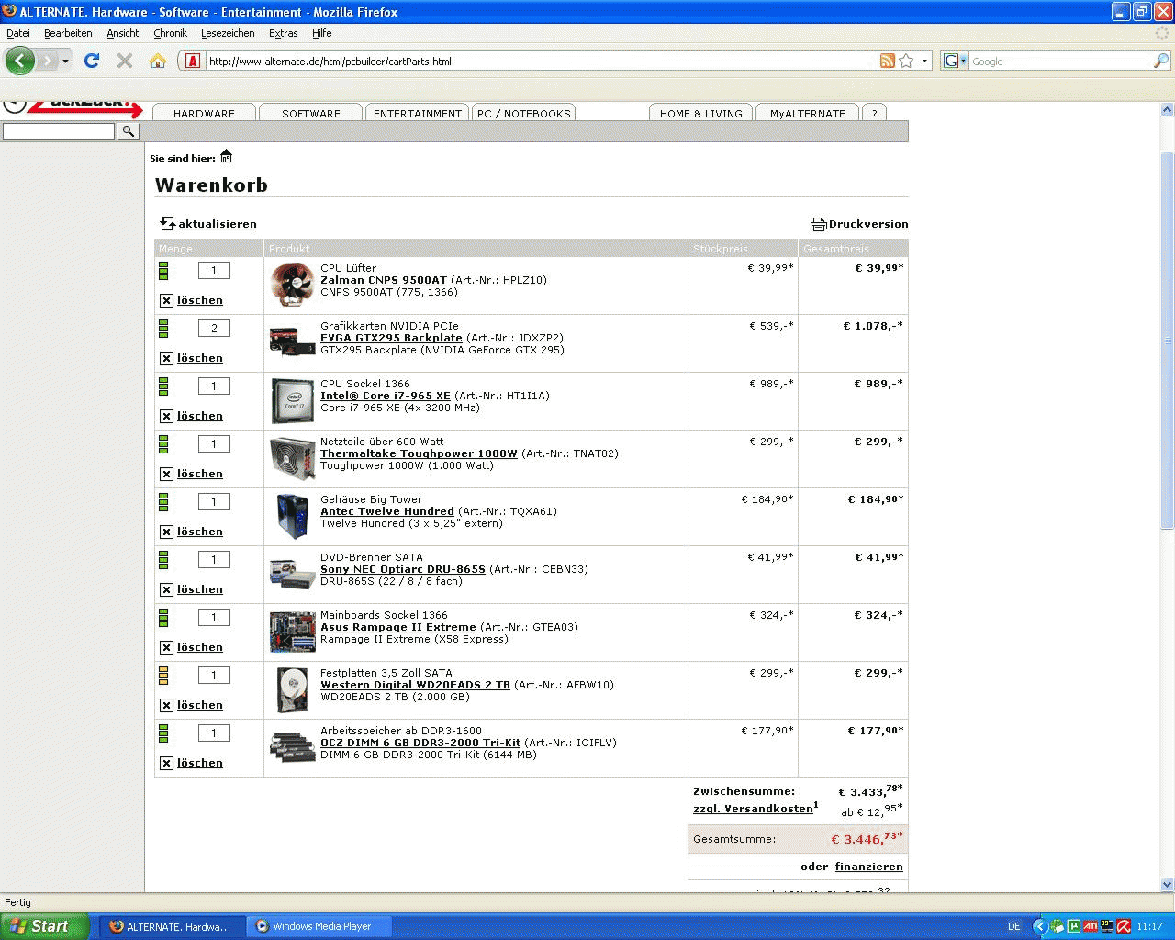Open the back/forward history dropdown arrow

(x=65, y=62)
